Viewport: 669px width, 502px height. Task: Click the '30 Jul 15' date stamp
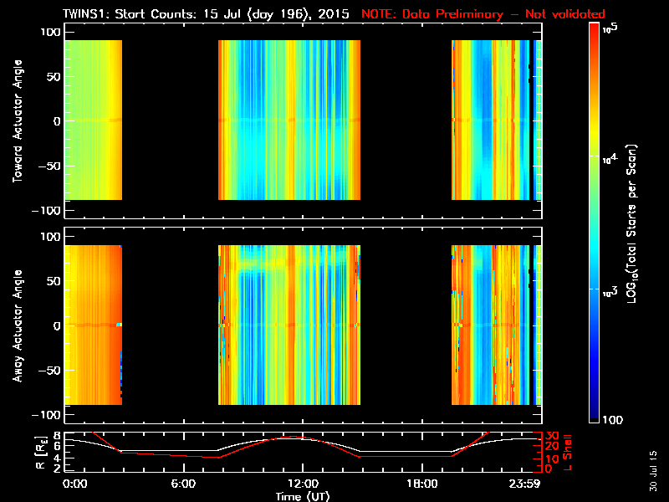[x=653, y=471]
